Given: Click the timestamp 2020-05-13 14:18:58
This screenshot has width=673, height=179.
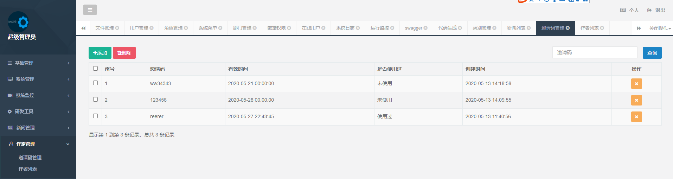Looking at the screenshot, I should [488, 83].
